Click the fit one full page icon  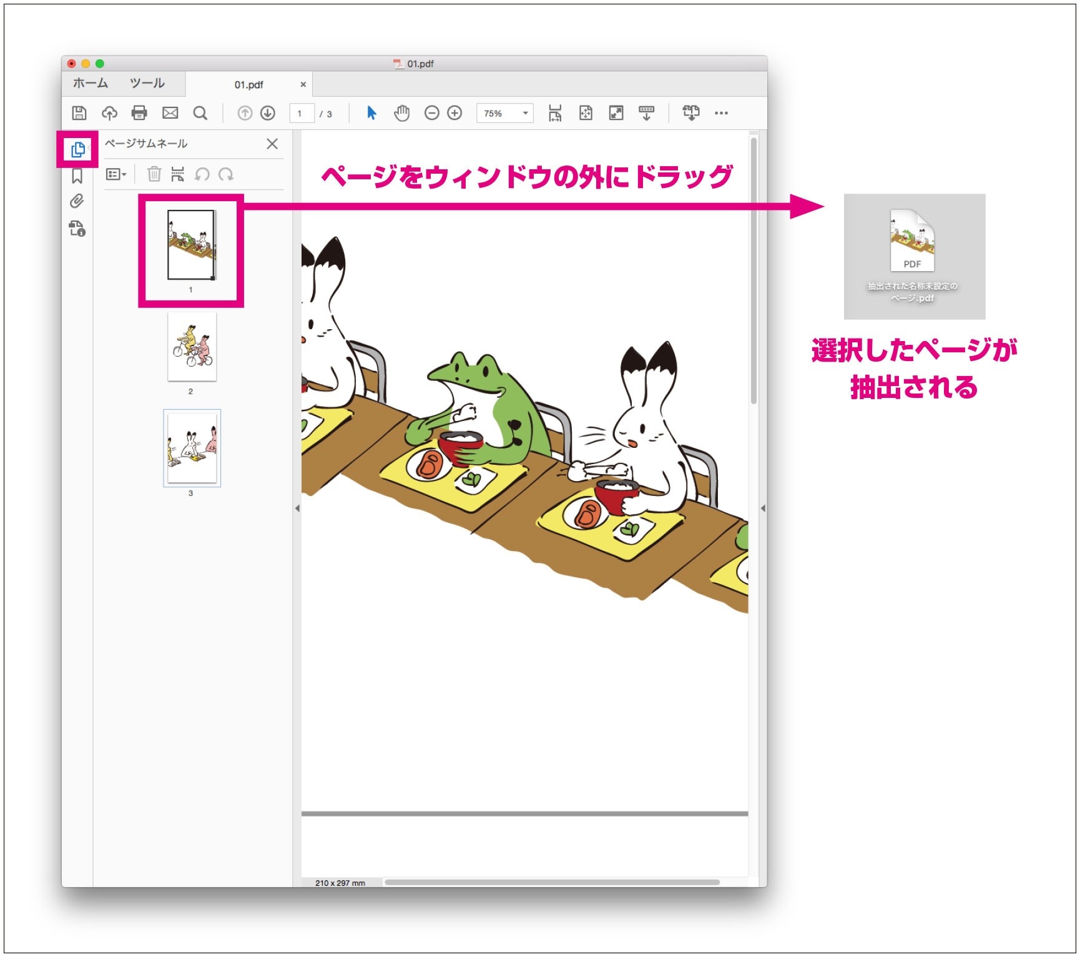click(x=586, y=113)
